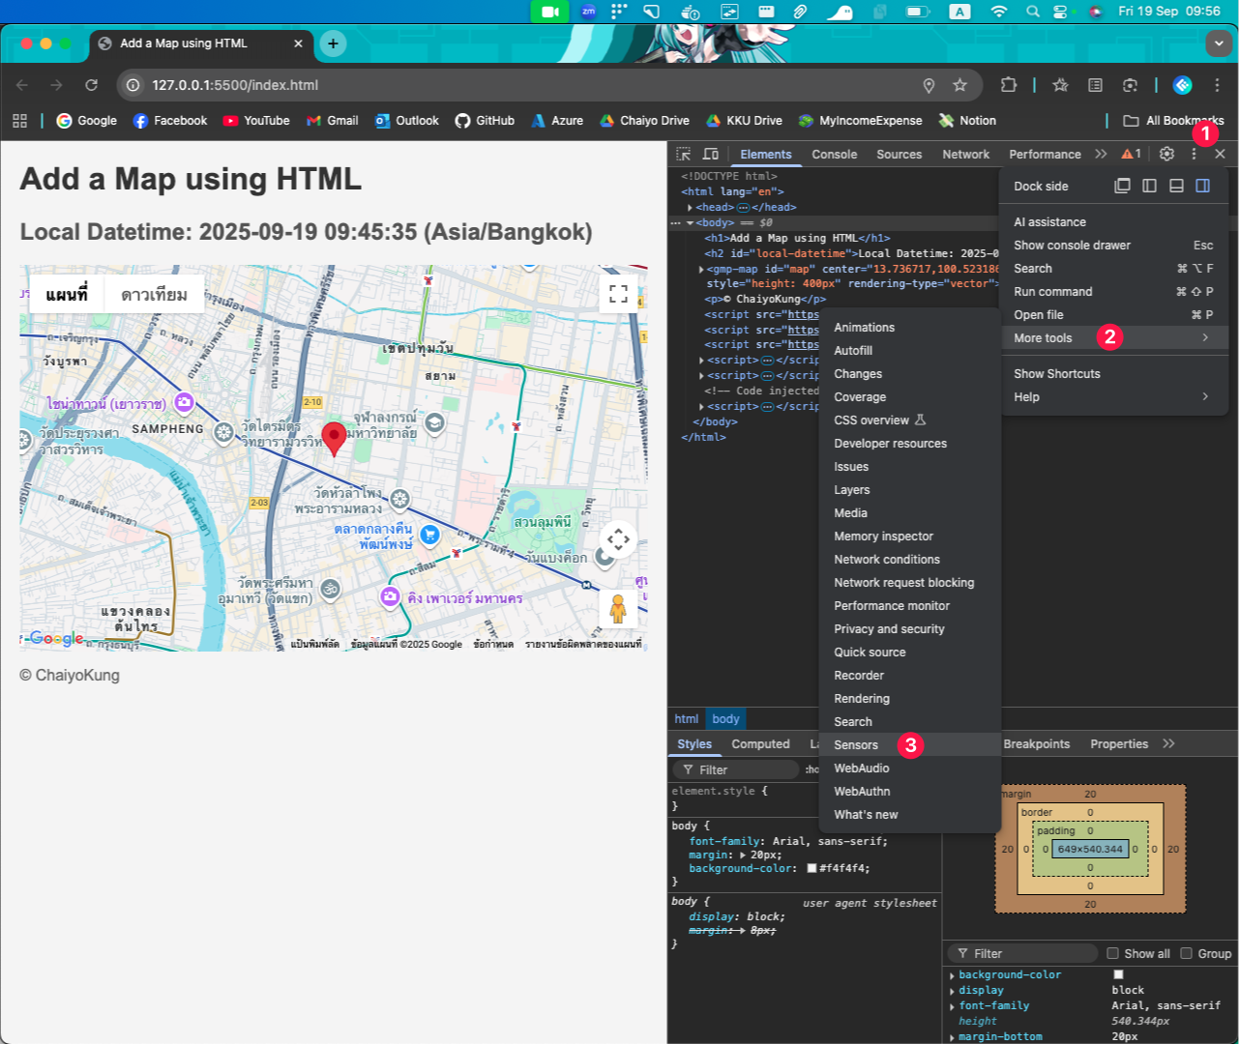Expand a collapsed script element in the Elements tree

pos(702,360)
